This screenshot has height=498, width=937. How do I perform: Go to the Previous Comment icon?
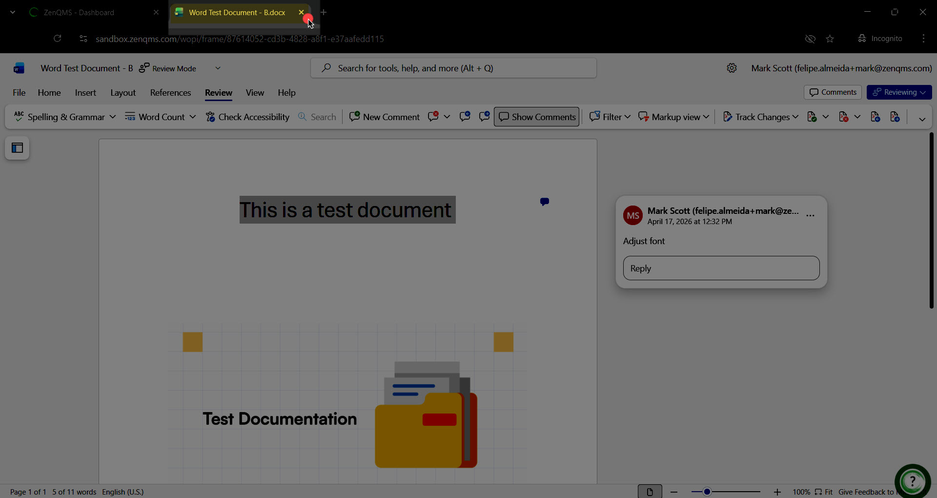pyautogui.click(x=465, y=117)
